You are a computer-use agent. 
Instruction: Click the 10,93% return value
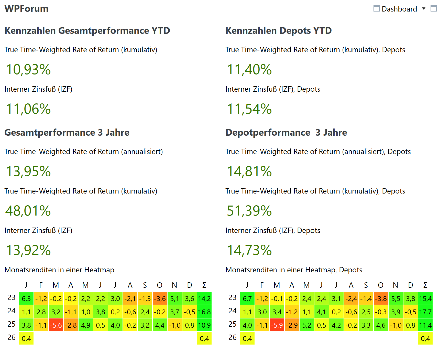pos(28,70)
